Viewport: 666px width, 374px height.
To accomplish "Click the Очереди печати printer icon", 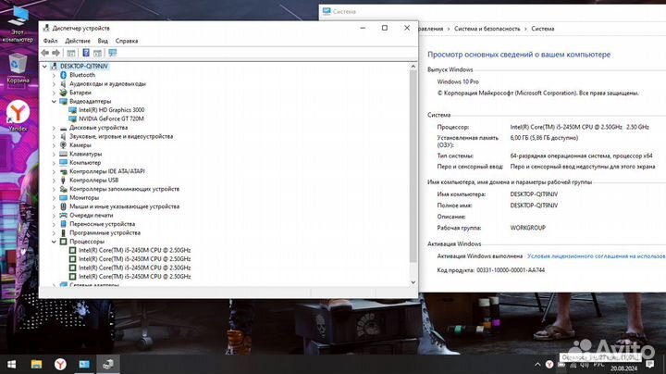I will [x=63, y=216].
